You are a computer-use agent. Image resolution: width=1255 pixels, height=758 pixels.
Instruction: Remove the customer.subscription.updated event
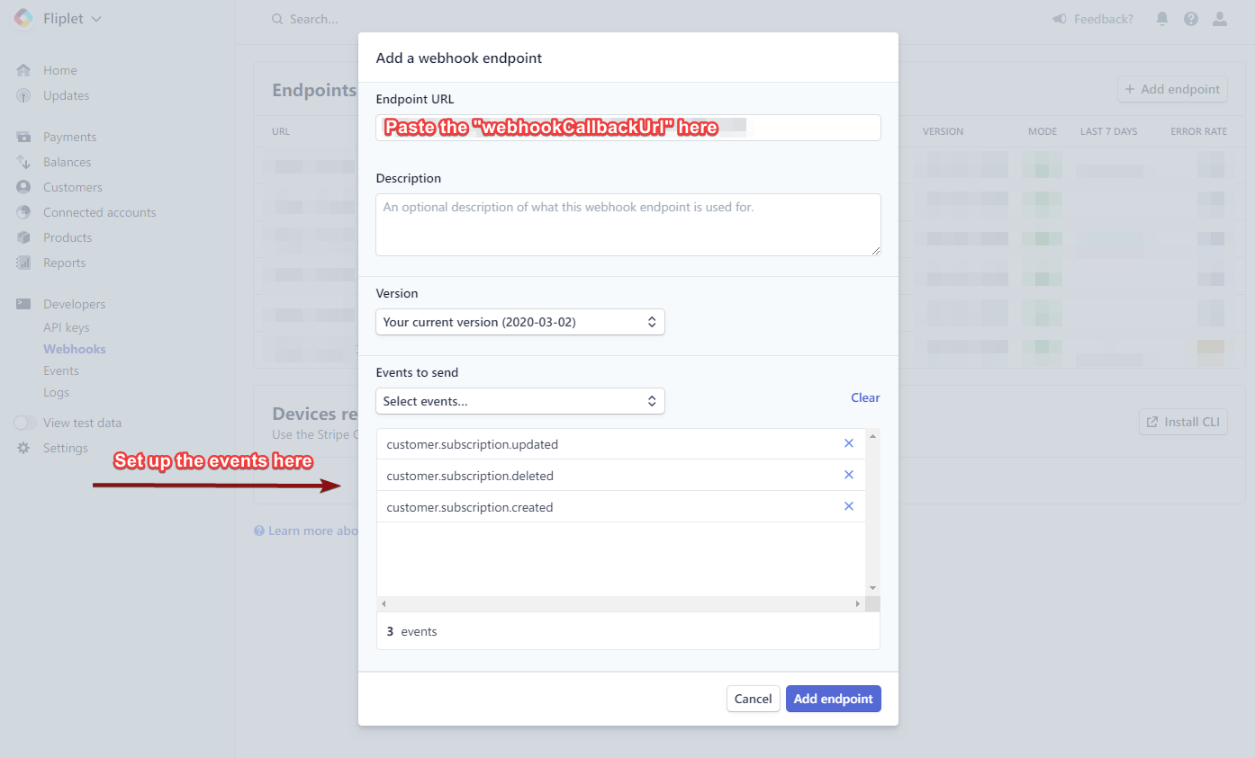point(848,442)
